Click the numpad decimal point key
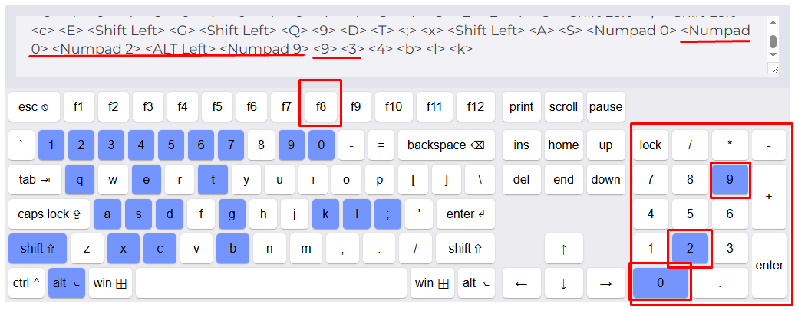 [x=721, y=283]
